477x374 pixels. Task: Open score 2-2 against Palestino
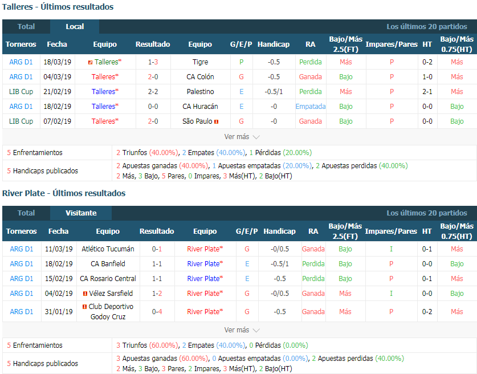(153, 92)
